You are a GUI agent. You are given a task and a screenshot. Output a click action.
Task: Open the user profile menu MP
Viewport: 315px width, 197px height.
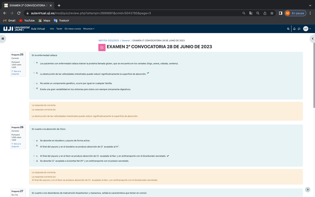(306, 29)
